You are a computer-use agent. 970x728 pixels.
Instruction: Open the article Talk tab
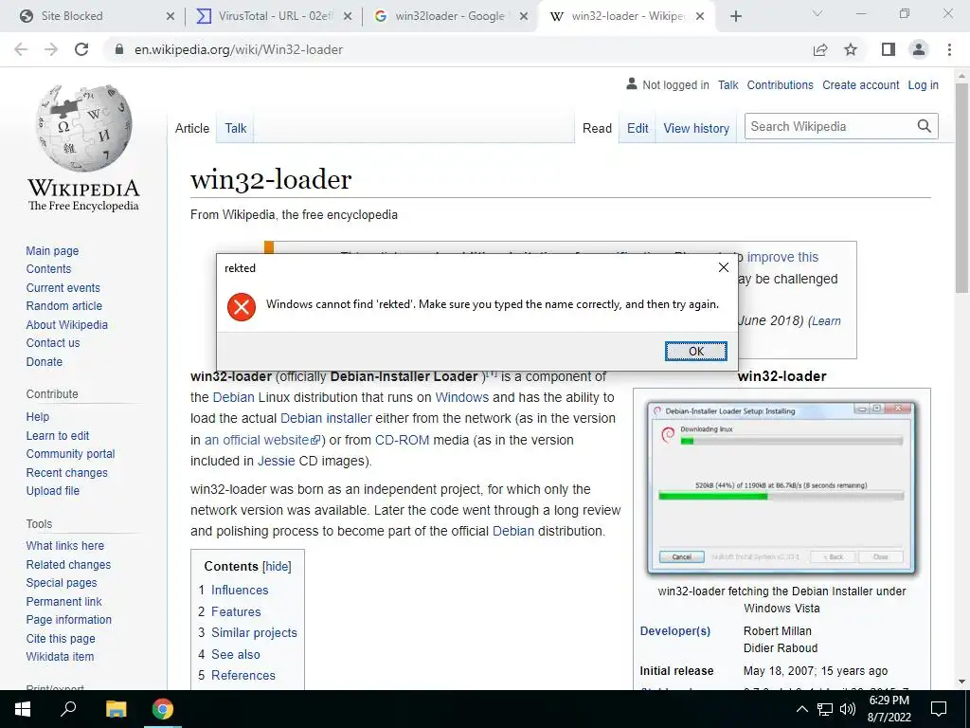236,128
